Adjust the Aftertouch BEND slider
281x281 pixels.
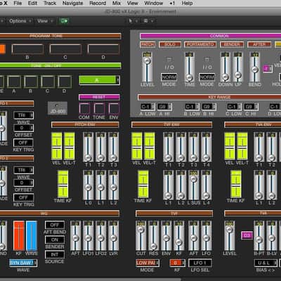(x=254, y=67)
